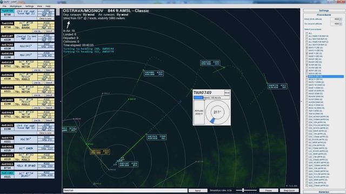346x194 pixels.
Task: Click the AWE2621 E190 radar data tag
Action: pyautogui.click(x=156, y=137)
